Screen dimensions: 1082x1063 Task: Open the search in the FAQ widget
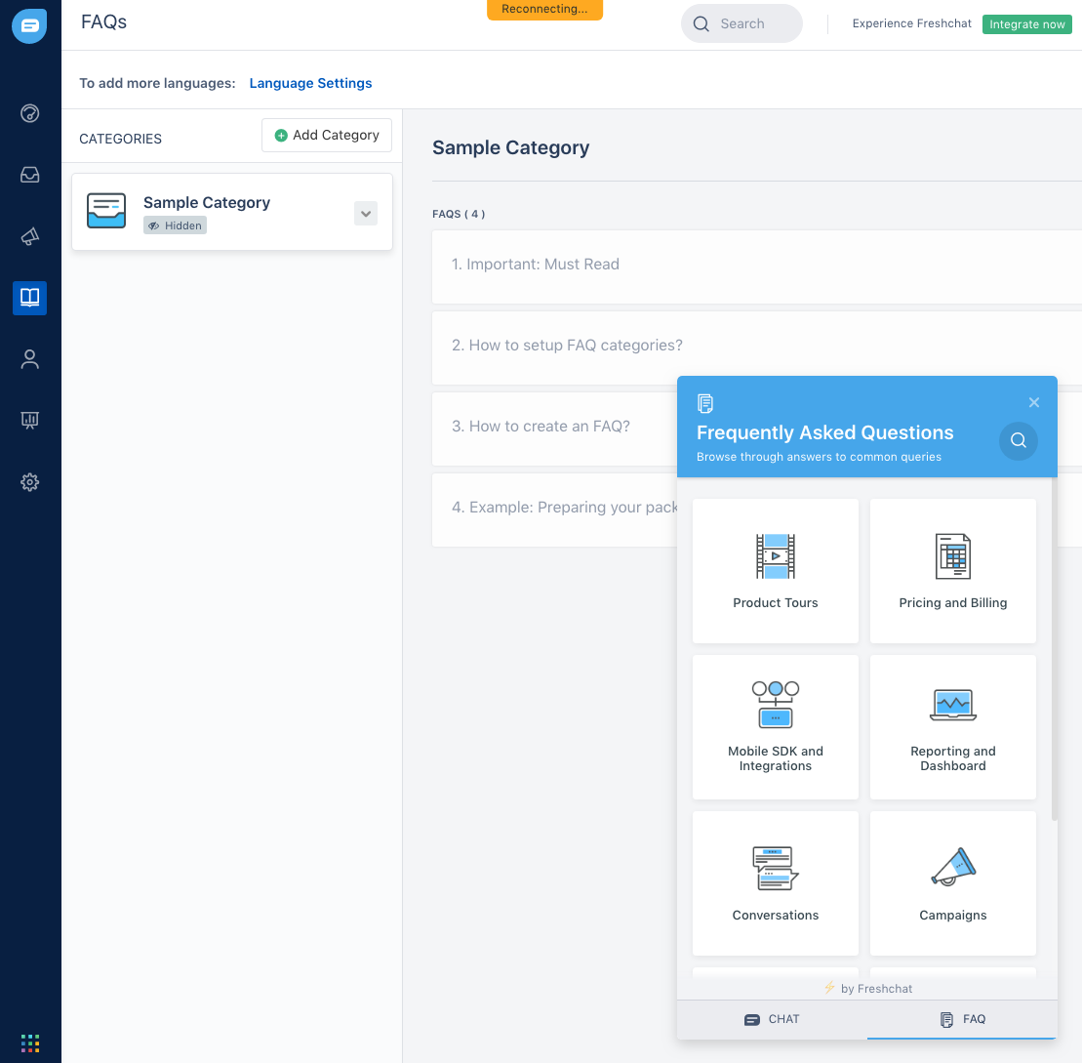(x=1018, y=441)
